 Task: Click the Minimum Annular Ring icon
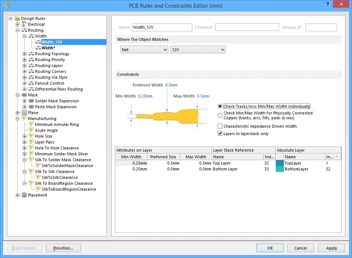point(31,124)
